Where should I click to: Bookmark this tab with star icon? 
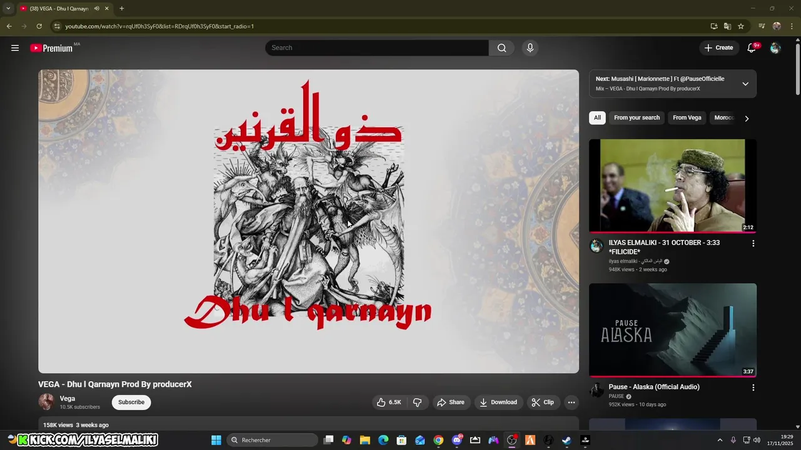741,26
